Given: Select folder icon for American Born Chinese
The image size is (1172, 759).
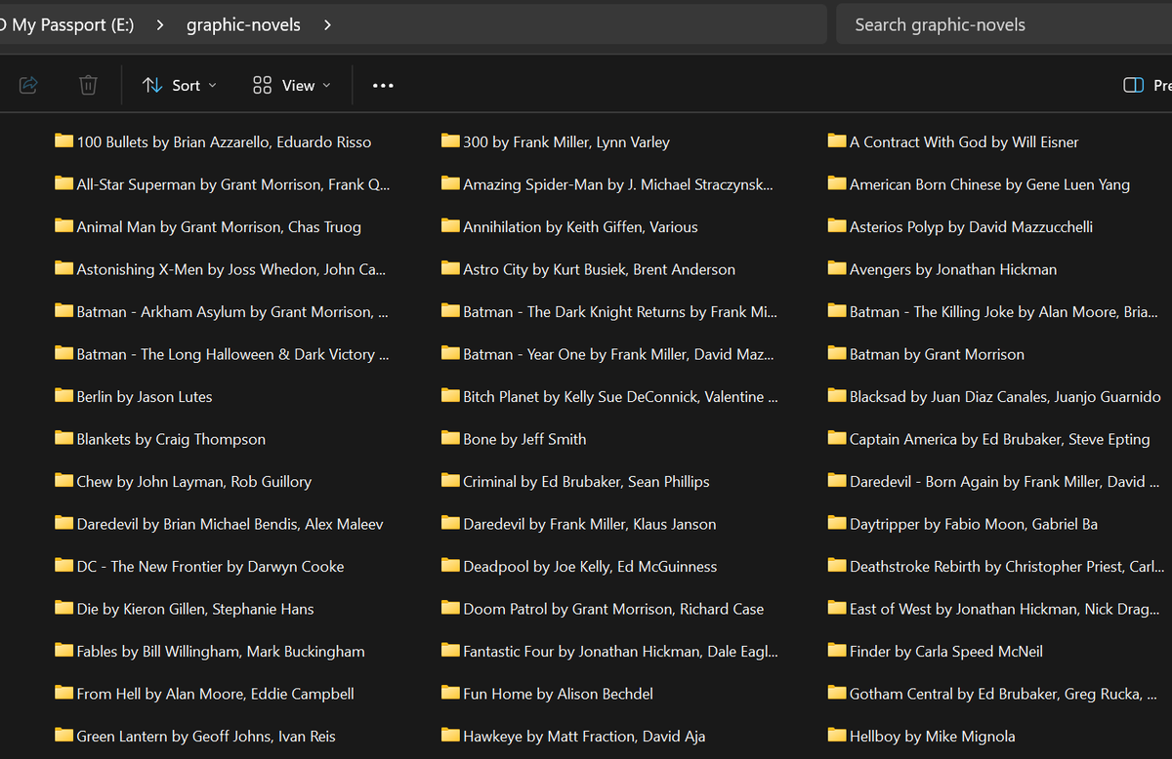Looking at the screenshot, I should (x=837, y=183).
